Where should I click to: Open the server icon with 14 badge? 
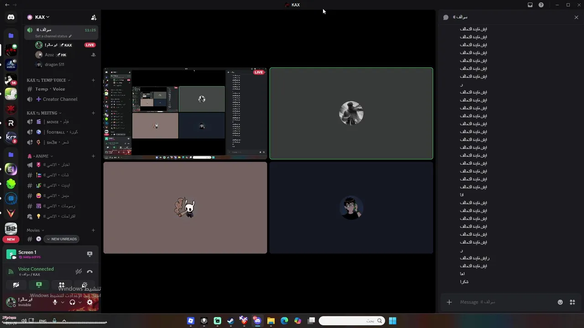pos(11,79)
